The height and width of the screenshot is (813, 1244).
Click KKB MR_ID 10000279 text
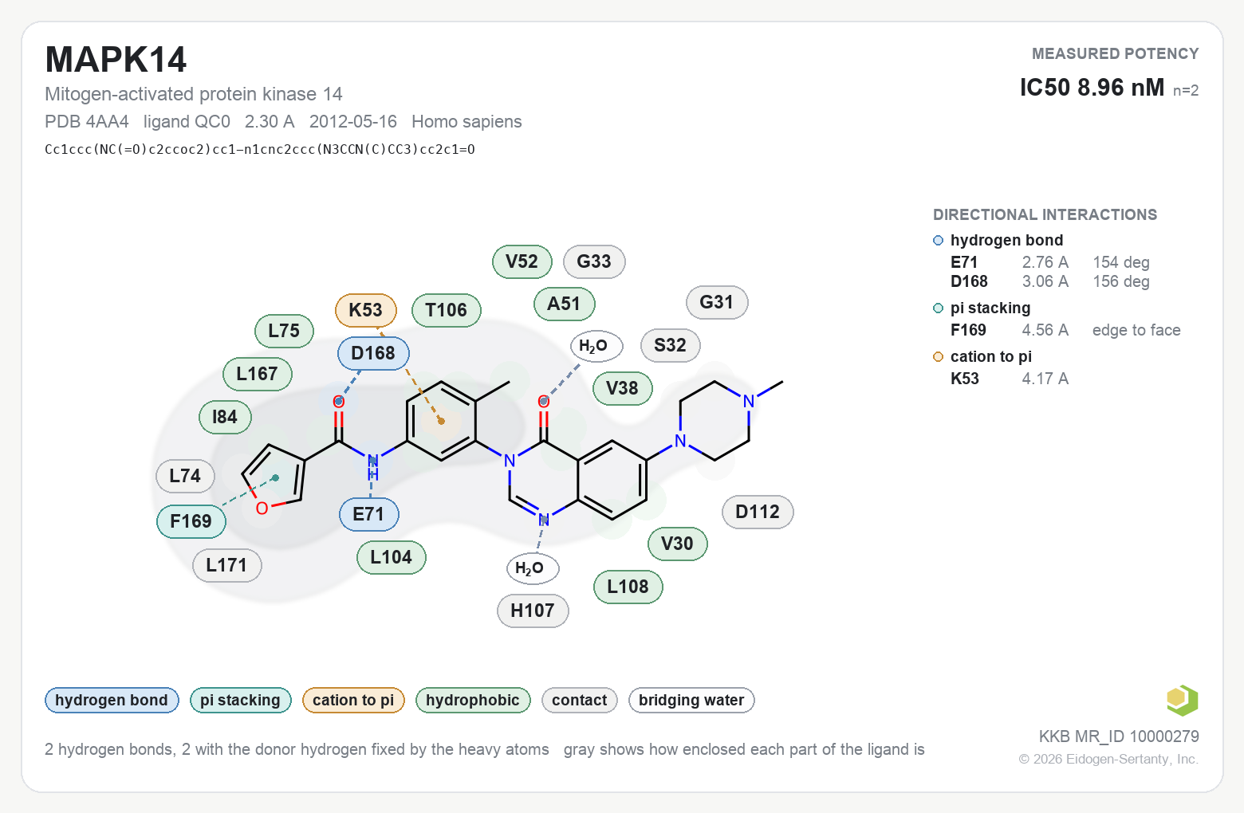coord(1119,736)
